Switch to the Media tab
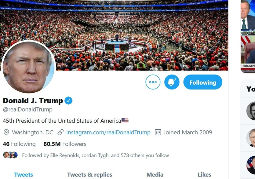Viewport: 255px width, 179px height. click(x=155, y=175)
